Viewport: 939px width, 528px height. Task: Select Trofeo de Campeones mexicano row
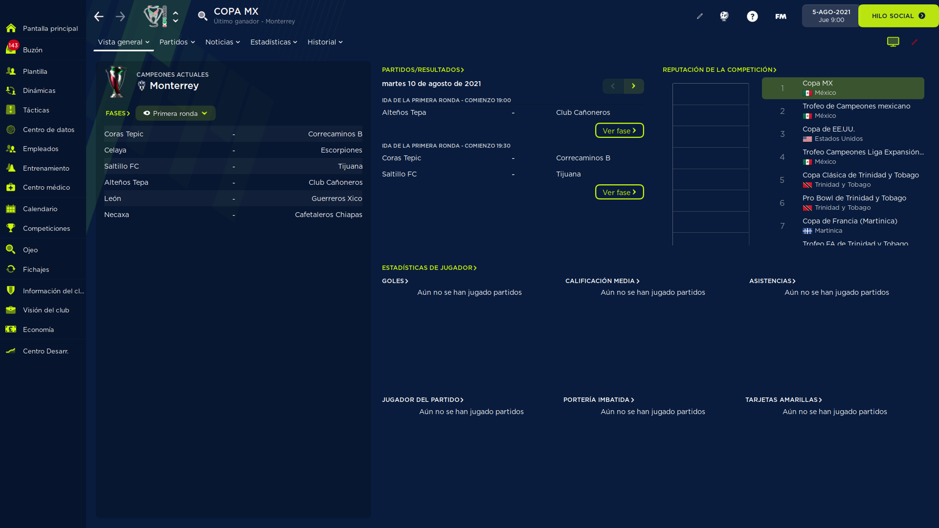click(x=843, y=111)
